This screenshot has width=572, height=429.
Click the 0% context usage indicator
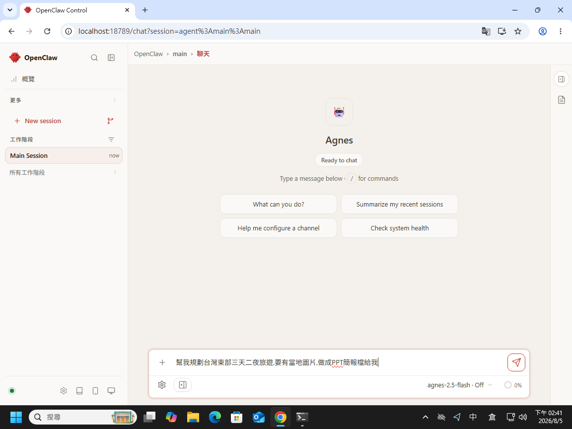point(513,385)
